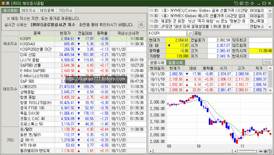Screen dimensions: 274x155
Task: Select the 프랑스 CAC 40 row
Action: [83, 119]
